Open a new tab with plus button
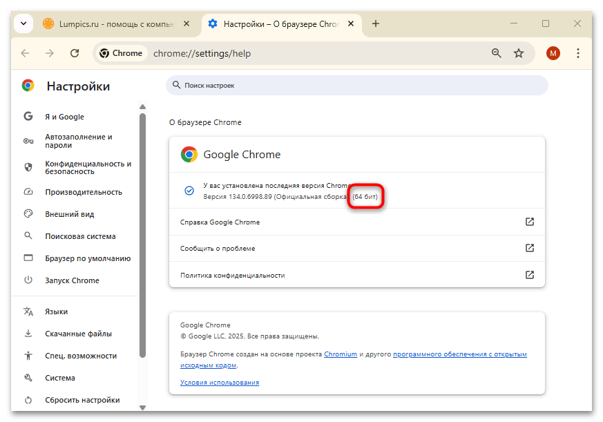This screenshot has width=603, height=422. [376, 24]
